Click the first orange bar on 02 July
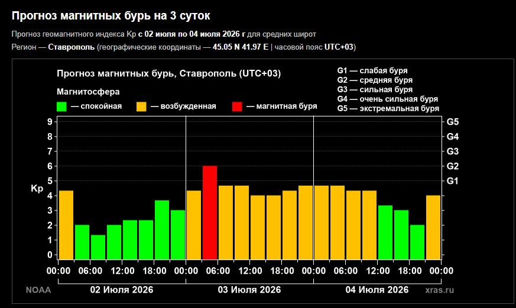 tap(66, 225)
